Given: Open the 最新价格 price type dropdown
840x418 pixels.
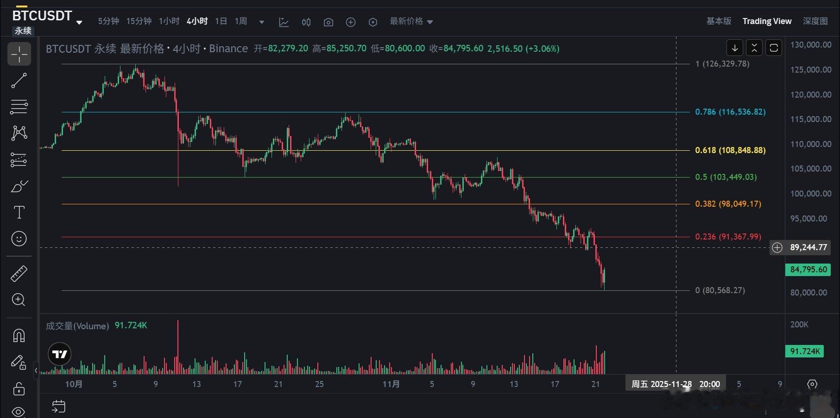Looking at the screenshot, I should point(411,21).
